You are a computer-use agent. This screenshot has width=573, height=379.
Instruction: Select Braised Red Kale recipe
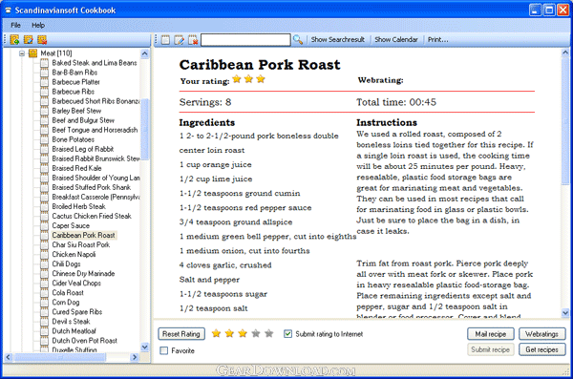(76, 168)
